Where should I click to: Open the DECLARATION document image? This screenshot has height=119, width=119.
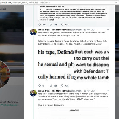pos(74,113)
